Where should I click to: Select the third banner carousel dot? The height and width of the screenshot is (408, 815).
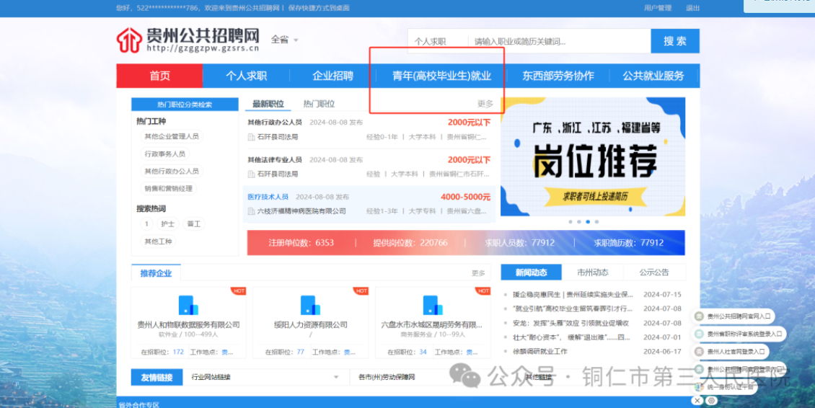click(588, 222)
